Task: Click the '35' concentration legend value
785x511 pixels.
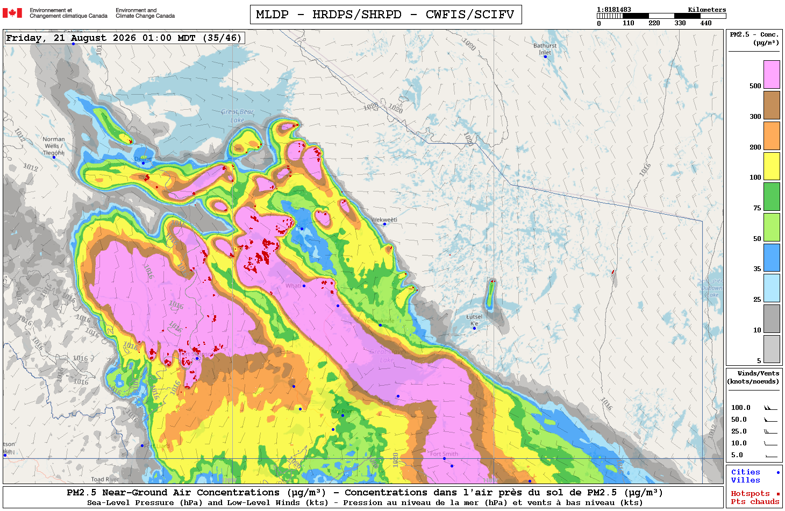Action: tap(757, 269)
